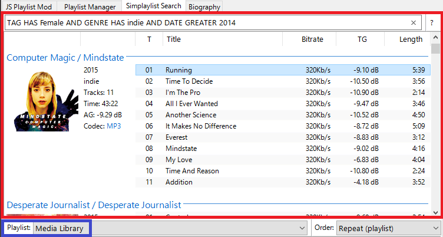The height and width of the screenshot is (237, 443).
Task: Click the scrollbar down arrow
Action: click(x=435, y=212)
